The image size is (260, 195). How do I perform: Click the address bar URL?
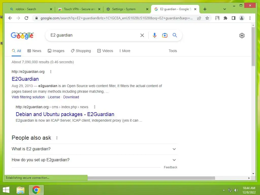117,18
